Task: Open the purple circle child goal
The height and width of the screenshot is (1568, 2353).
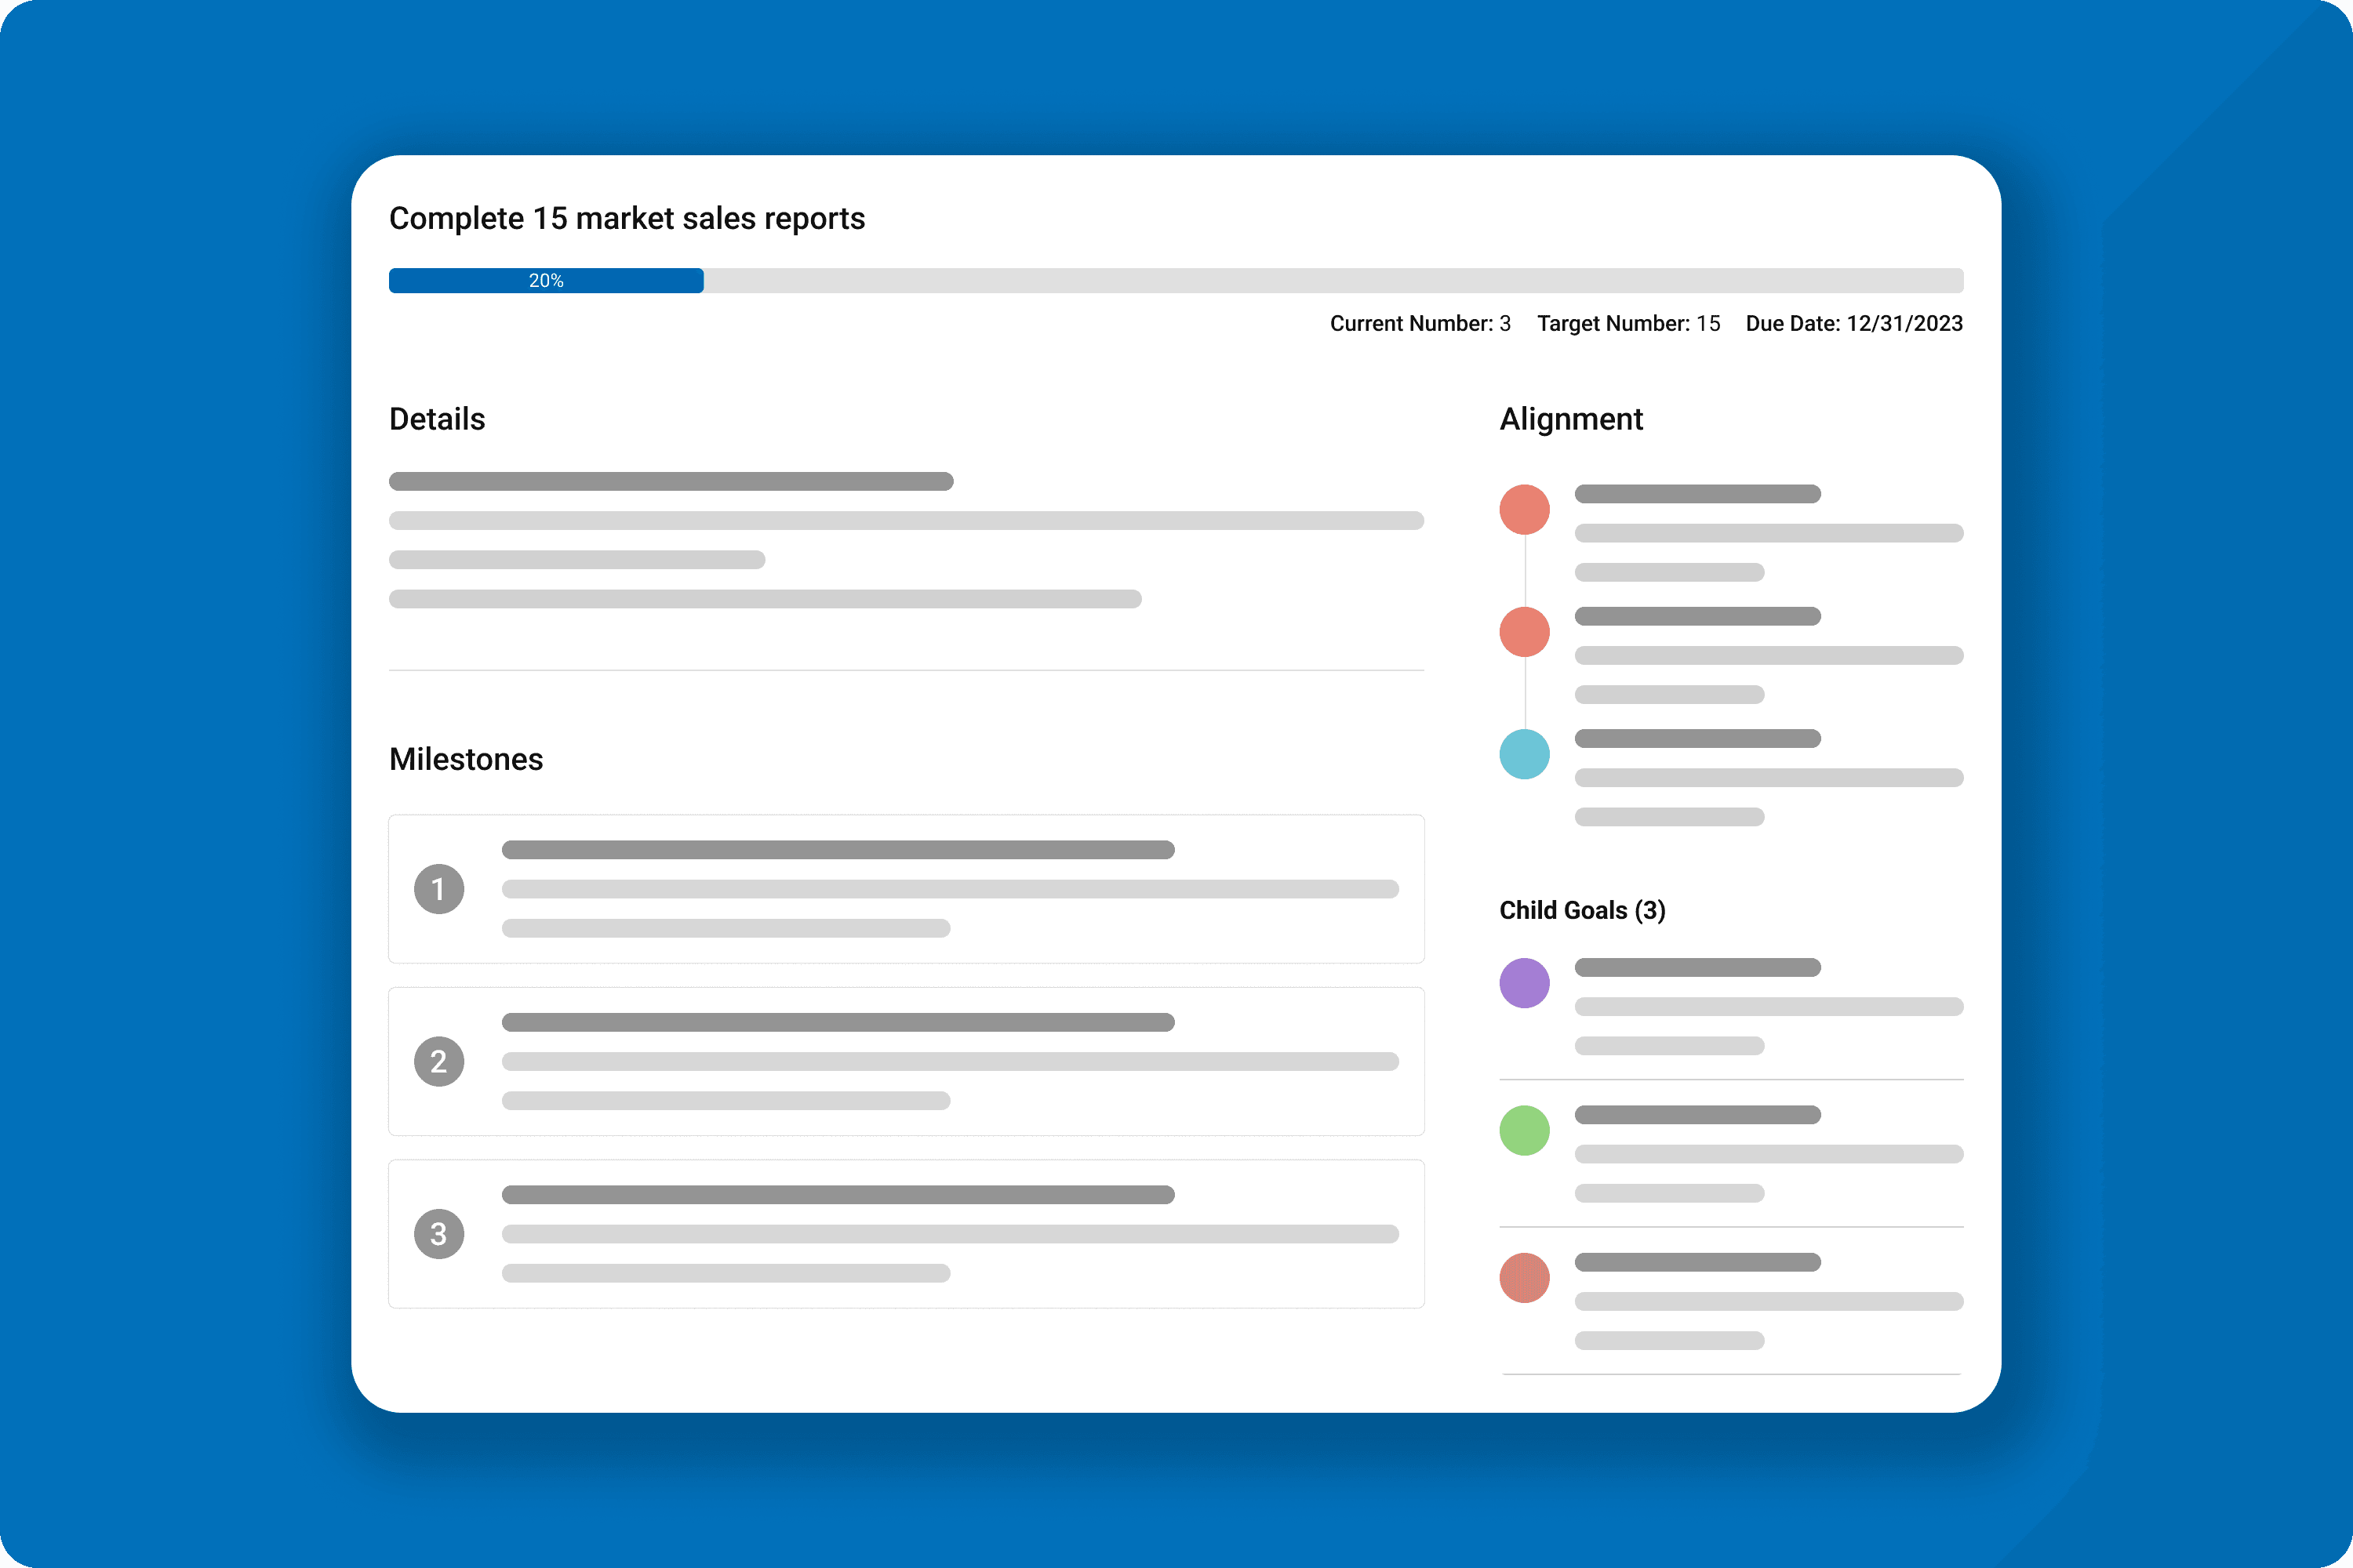Action: 1525,983
